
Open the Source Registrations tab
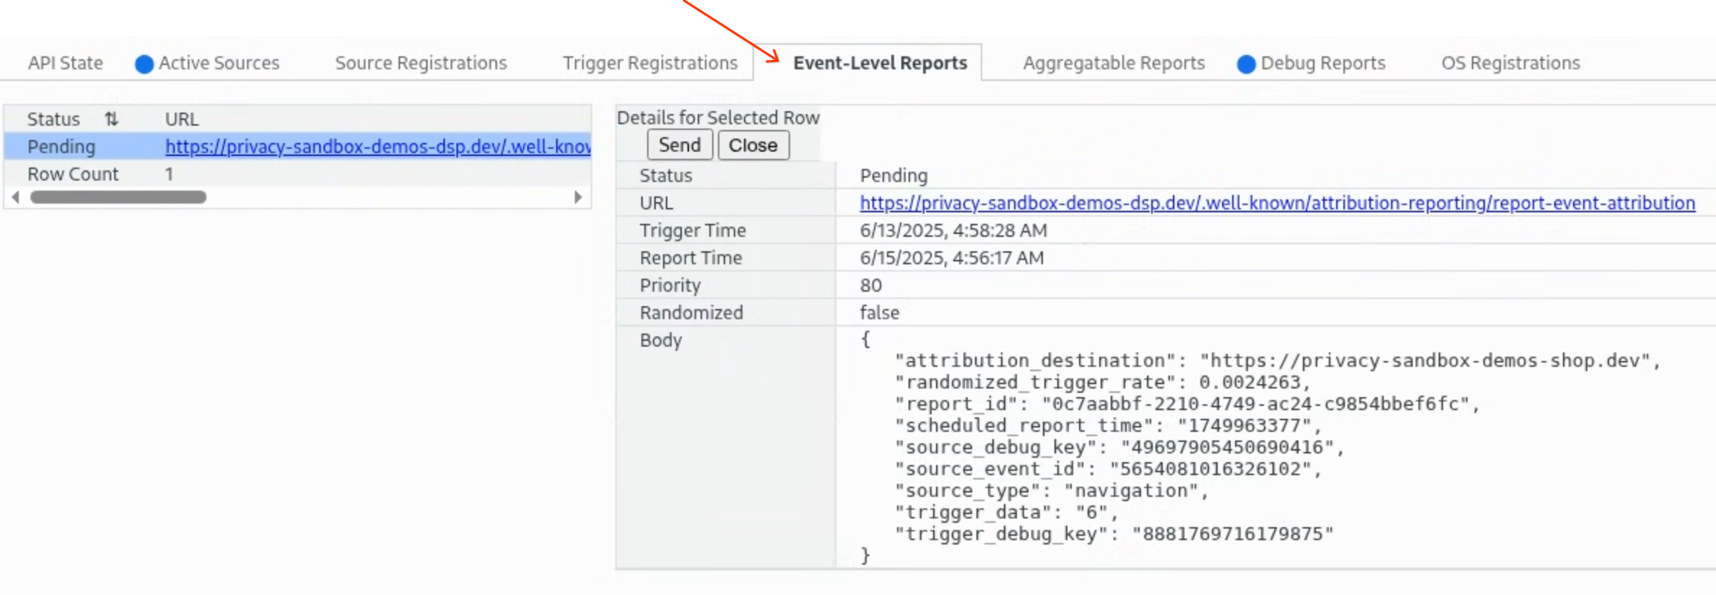(x=420, y=63)
